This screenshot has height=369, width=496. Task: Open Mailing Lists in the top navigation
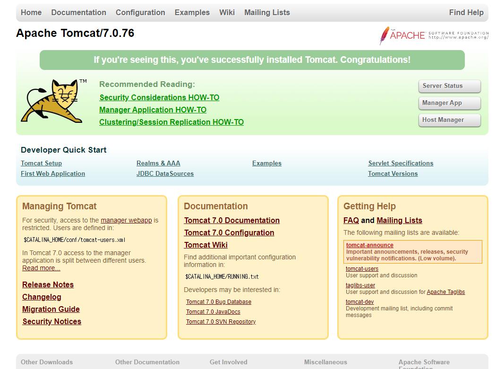pyautogui.click(x=267, y=12)
